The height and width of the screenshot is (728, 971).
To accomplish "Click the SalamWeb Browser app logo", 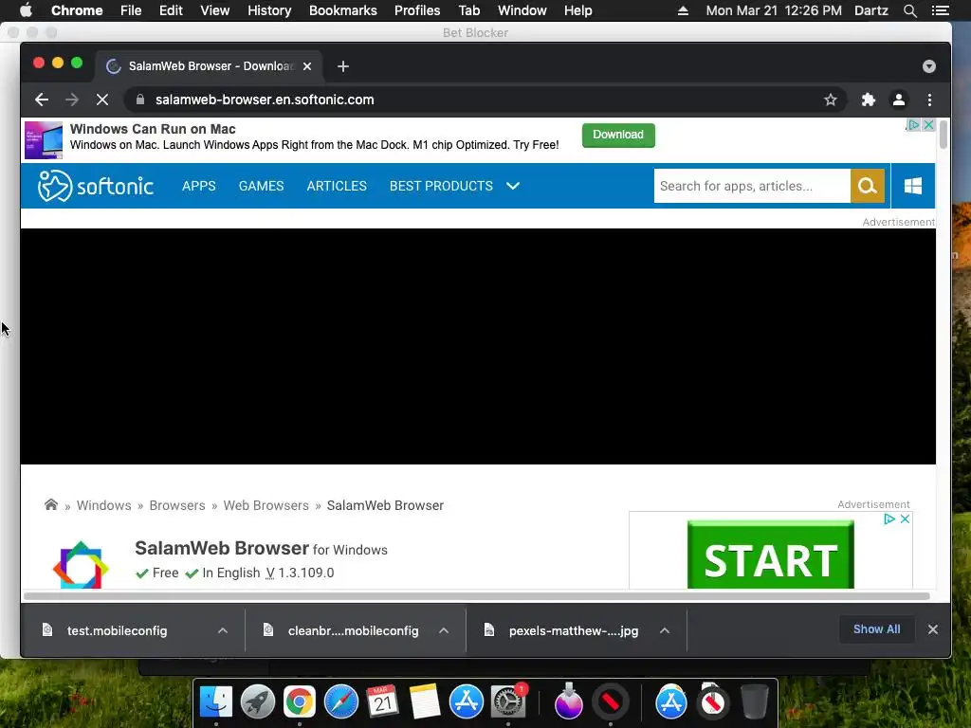I will [81, 565].
